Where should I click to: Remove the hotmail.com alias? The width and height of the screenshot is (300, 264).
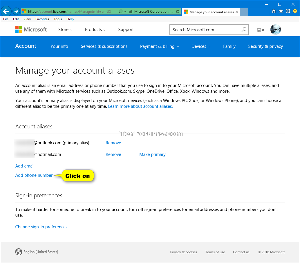113,154
